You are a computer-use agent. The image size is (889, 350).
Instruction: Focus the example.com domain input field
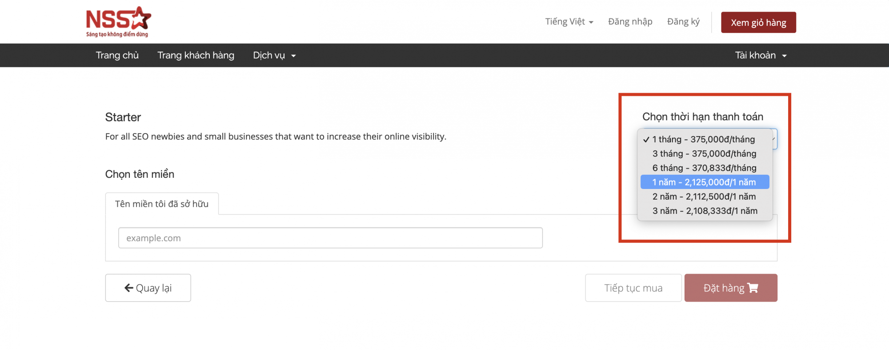click(330, 238)
